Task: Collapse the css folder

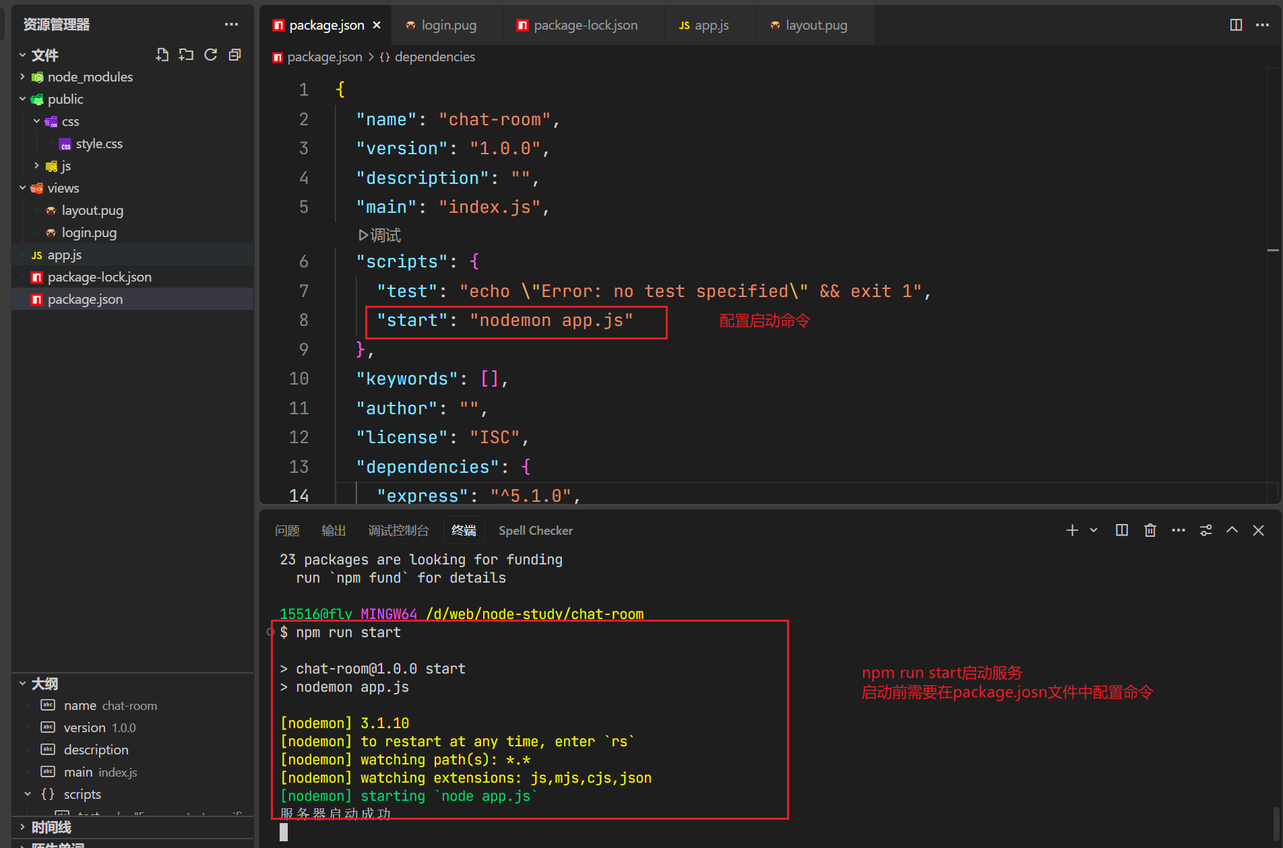Action: coord(132,121)
